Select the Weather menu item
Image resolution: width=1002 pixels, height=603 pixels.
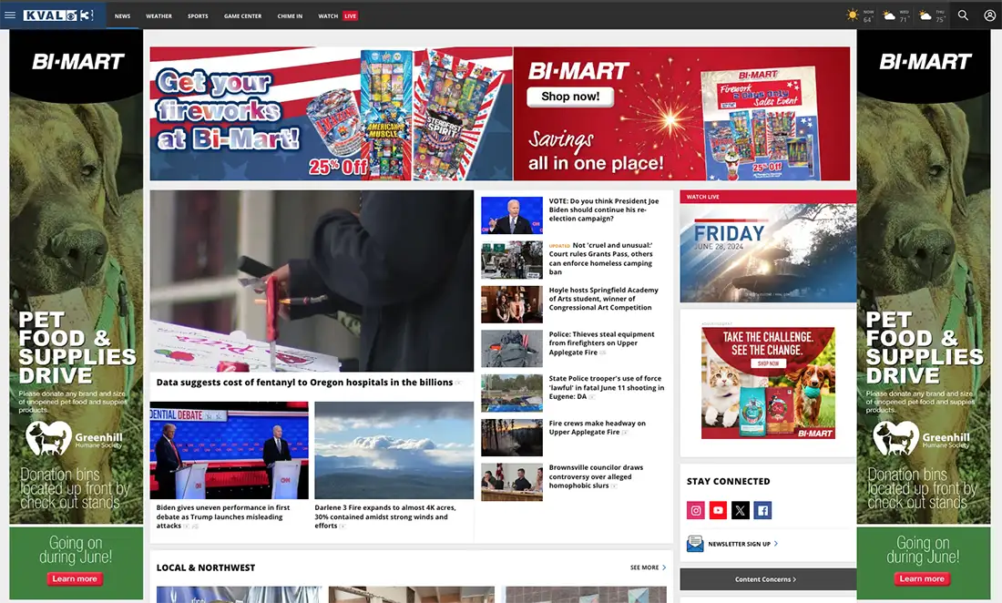coord(158,16)
